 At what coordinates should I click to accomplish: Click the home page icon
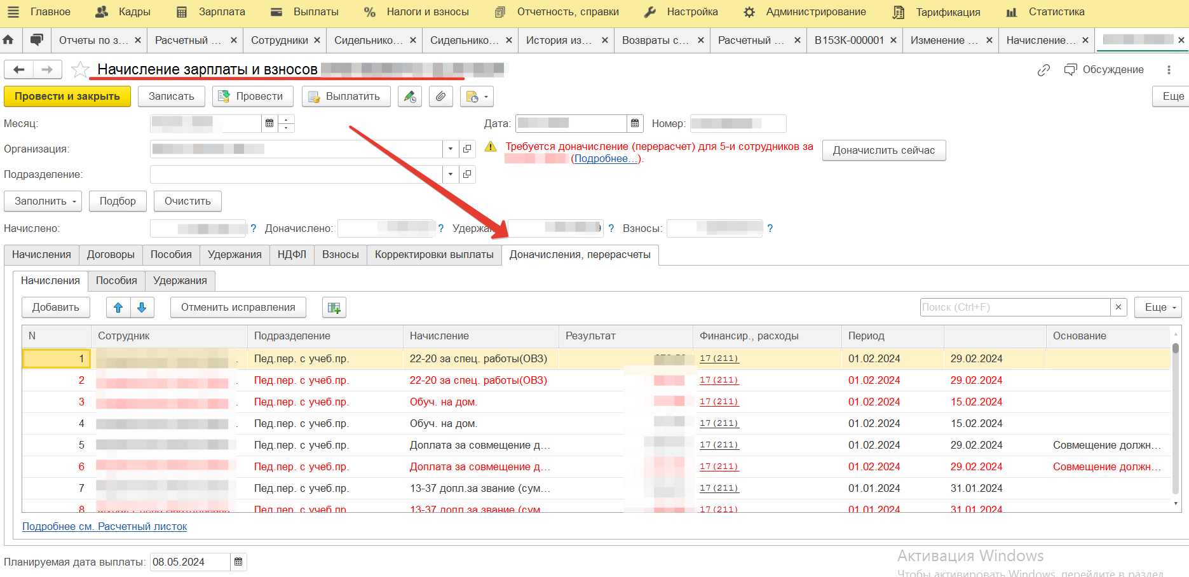point(8,40)
